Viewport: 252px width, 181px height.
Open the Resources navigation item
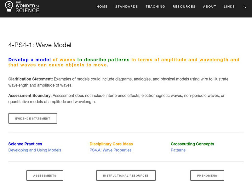[184, 7]
